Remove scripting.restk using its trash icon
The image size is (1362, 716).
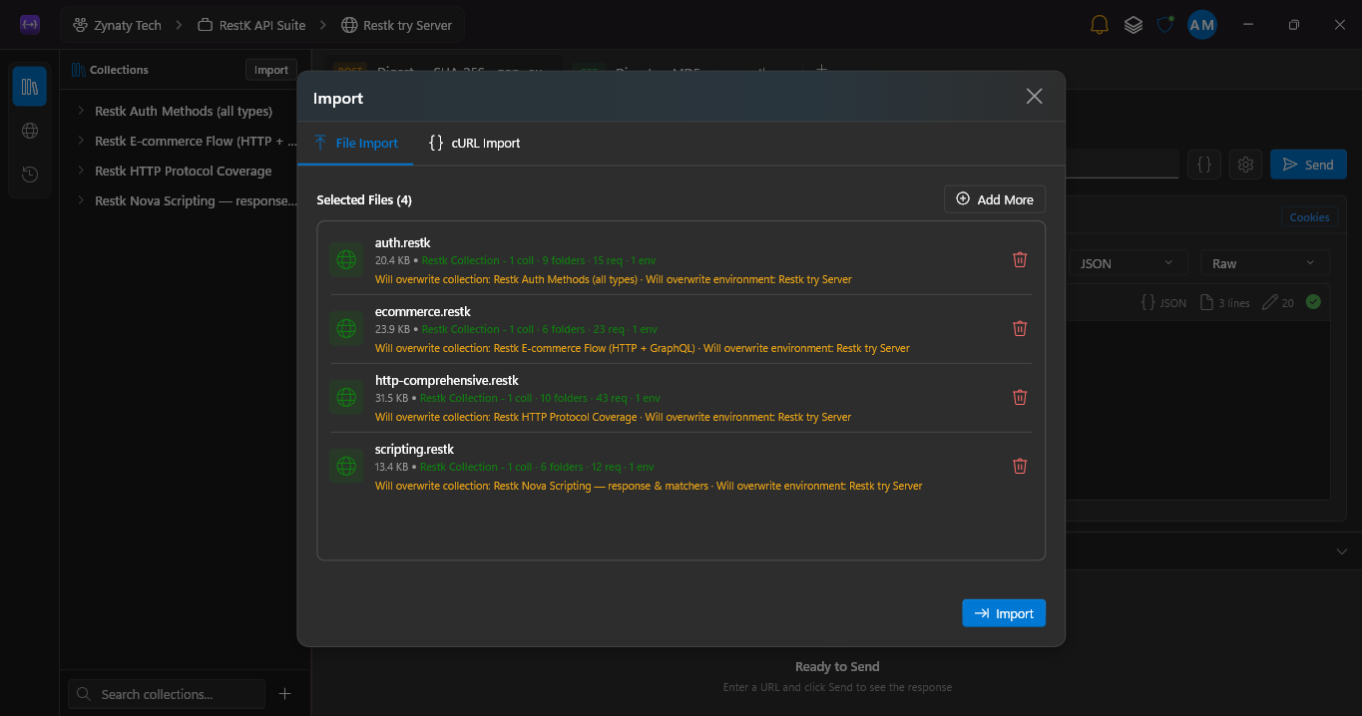(1020, 466)
